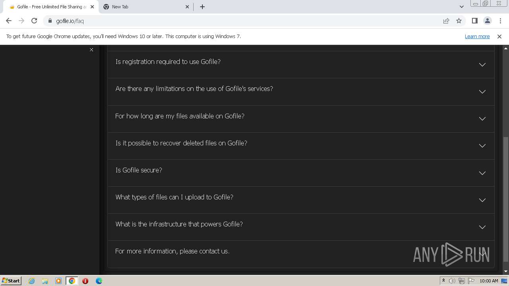Image resolution: width=509 pixels, height=286 pixels.
Task: Launch Internet Explorer from taskbar
Action: [x=31, y=281]
